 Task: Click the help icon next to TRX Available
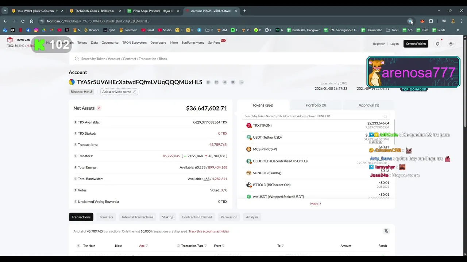pos(76,122)
